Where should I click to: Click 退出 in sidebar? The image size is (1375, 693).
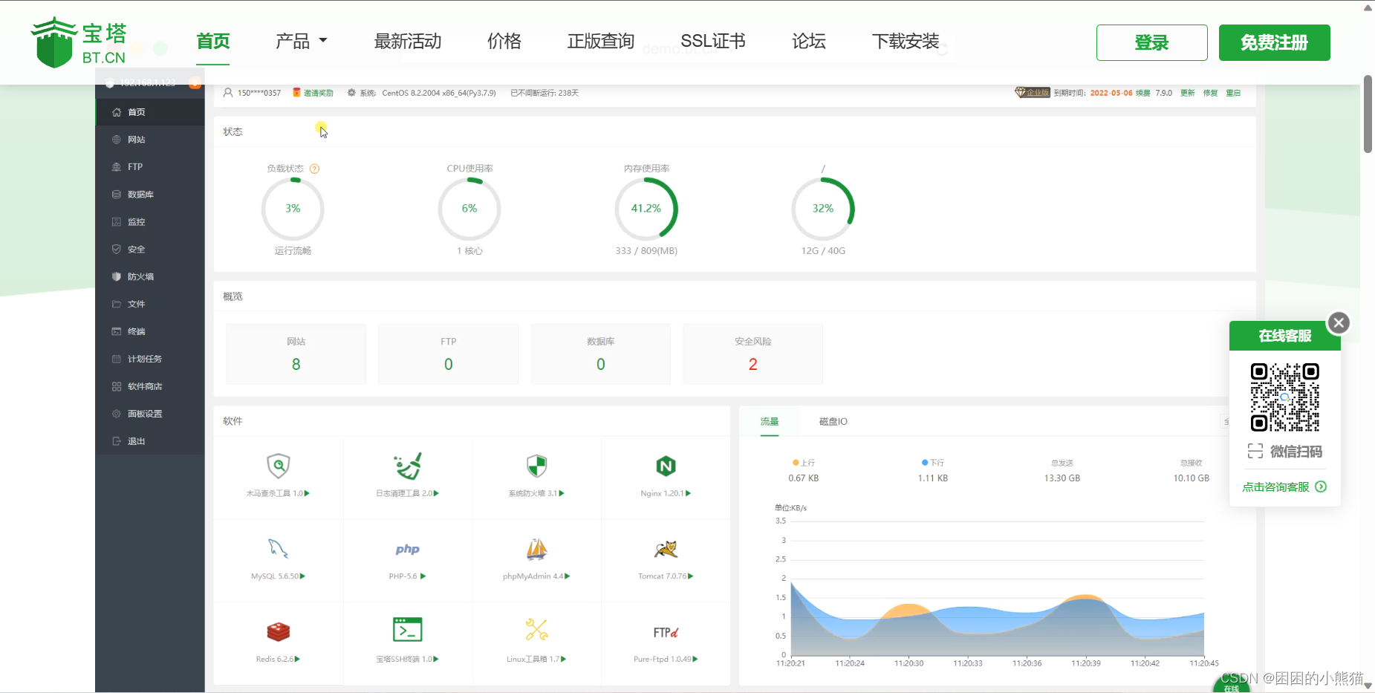(150, 441)
